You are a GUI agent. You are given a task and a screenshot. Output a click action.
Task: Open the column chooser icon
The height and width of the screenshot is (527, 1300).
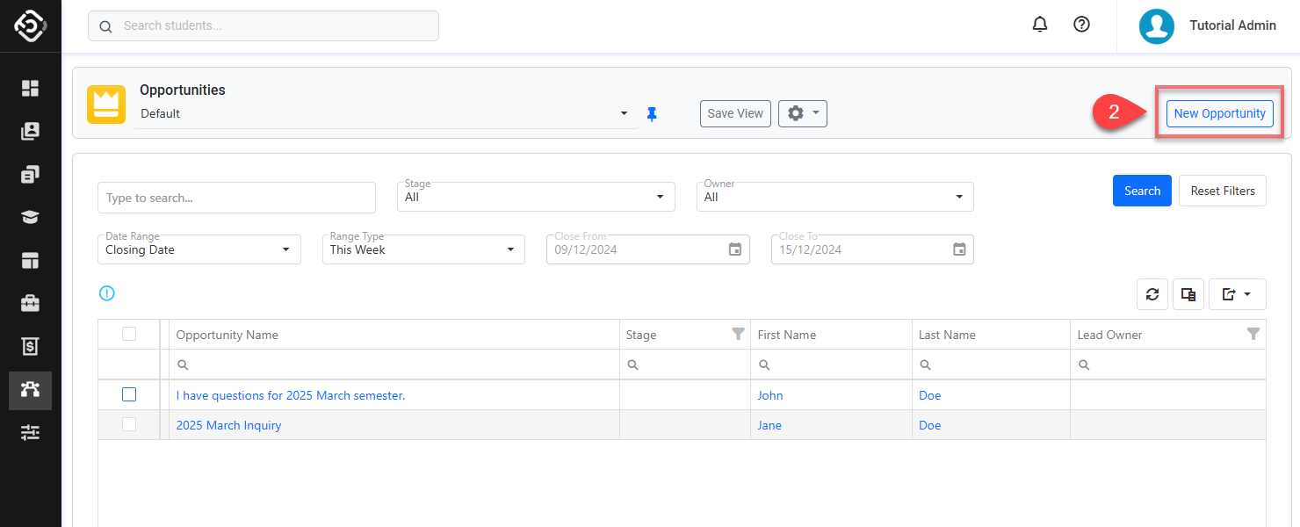(x=1188, y=295)
